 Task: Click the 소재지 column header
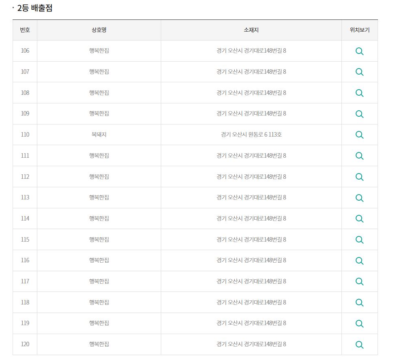(x=251, y=30)
